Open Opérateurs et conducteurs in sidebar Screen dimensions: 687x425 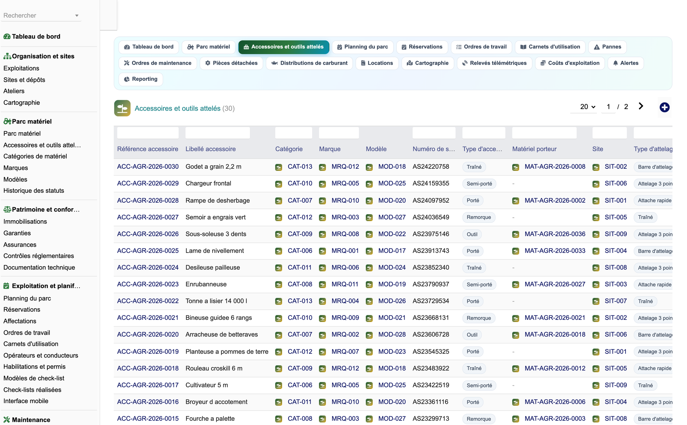point(41,355)
